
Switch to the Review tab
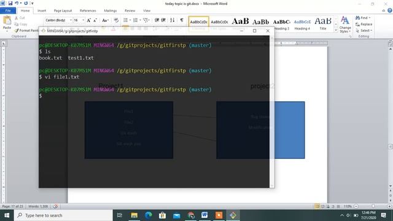tap(130, 10)
